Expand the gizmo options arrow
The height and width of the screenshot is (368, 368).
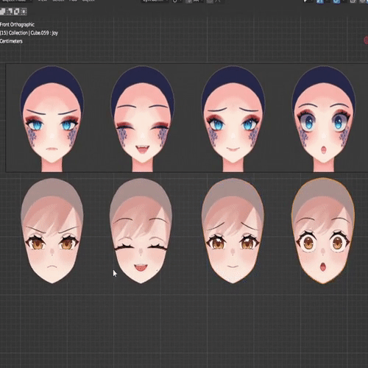click(328, 1)
